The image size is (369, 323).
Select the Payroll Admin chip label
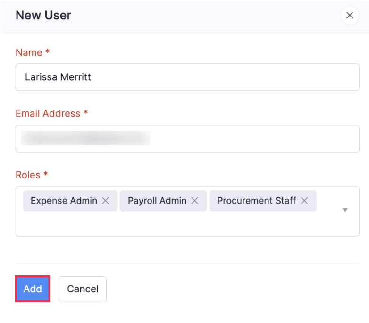[157, 201]
